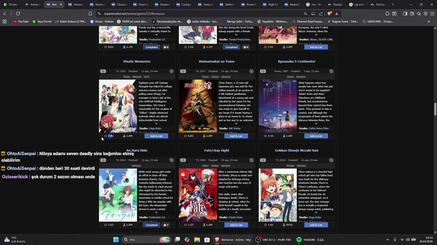Play Mahoutsukai no Yome video preview icon

click(183, 71)
